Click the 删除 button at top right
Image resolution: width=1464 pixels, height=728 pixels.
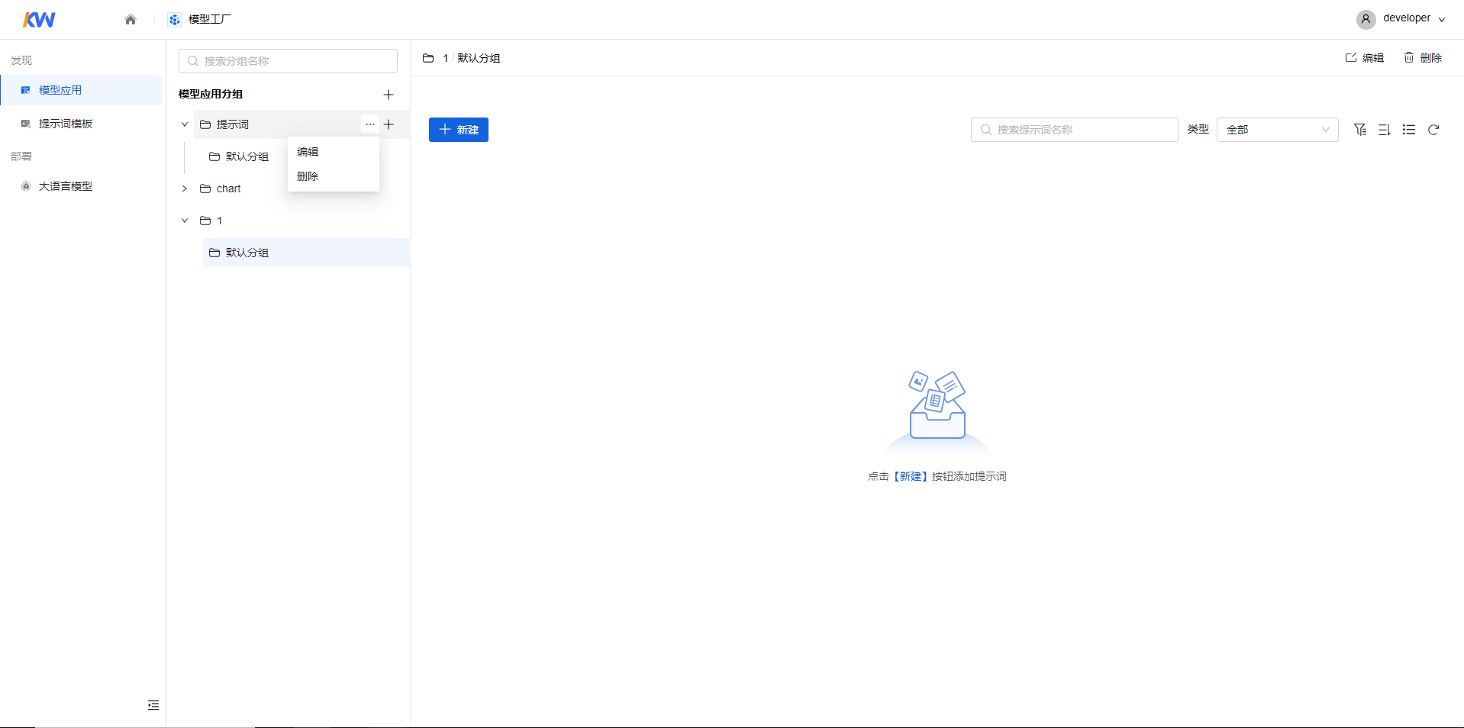[x=1423, y=58]
